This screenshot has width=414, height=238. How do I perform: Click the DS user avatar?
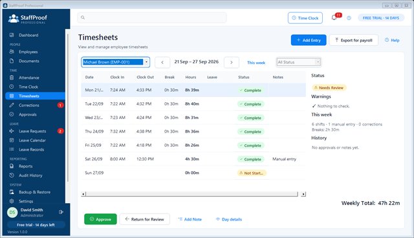12,212
